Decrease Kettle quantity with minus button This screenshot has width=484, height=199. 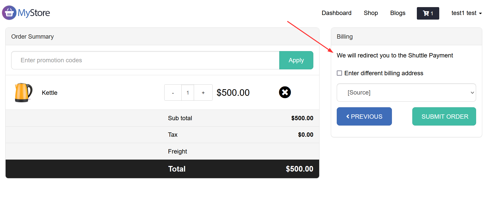pos(173,93)
